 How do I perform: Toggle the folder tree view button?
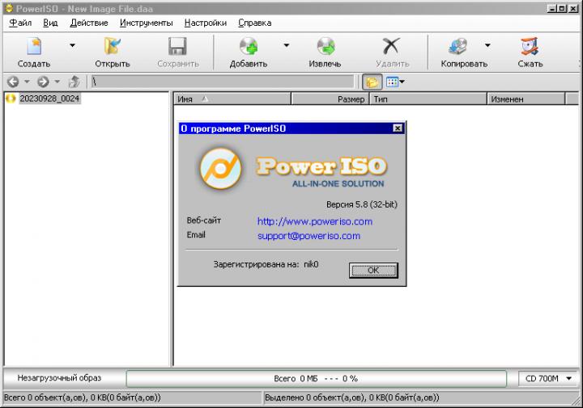coord(372,82)
